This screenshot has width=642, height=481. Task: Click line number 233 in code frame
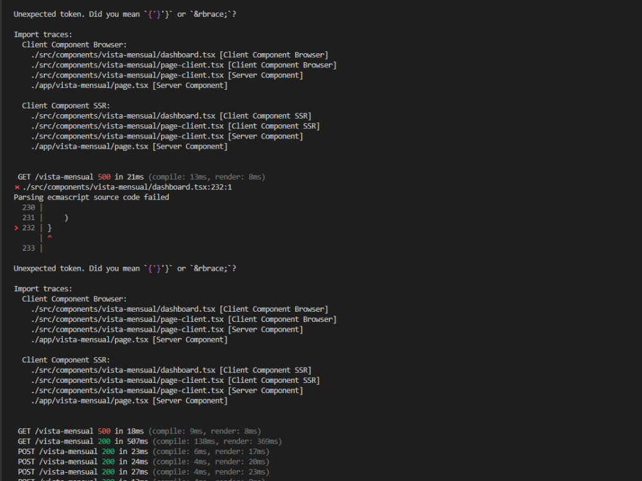click(x=29, y=248)
